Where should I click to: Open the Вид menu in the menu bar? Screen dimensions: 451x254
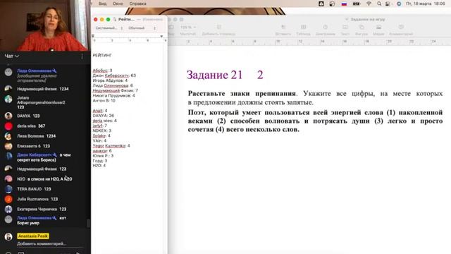point(102,4)
